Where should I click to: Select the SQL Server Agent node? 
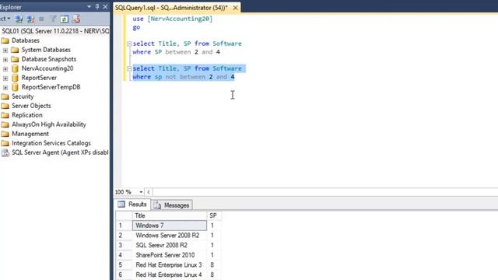60,152
